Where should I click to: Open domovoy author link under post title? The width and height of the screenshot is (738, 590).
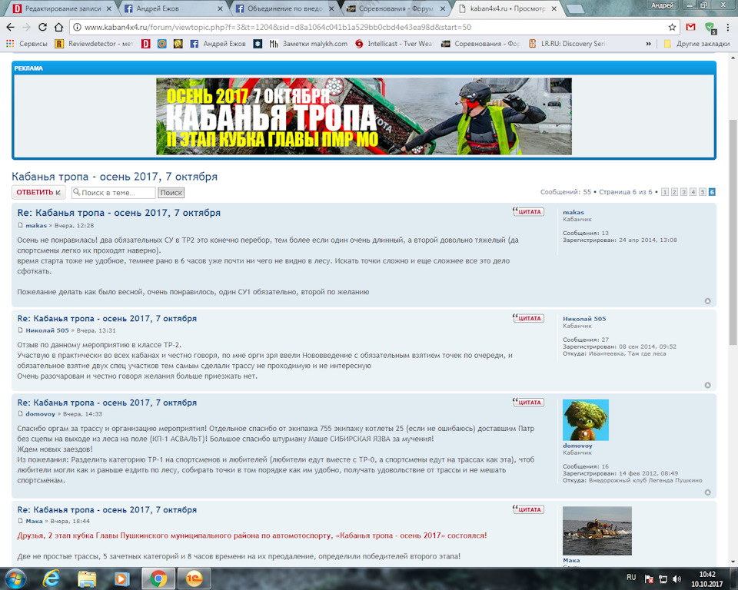pos(40,414)
